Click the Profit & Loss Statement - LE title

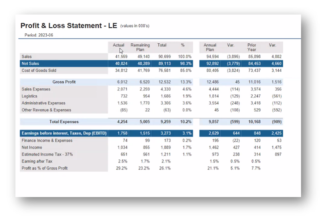point(69,26)
